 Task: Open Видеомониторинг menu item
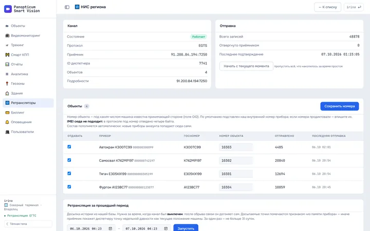[x=28, y=35]
